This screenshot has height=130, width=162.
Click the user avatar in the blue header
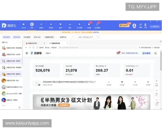click(134, 26)
